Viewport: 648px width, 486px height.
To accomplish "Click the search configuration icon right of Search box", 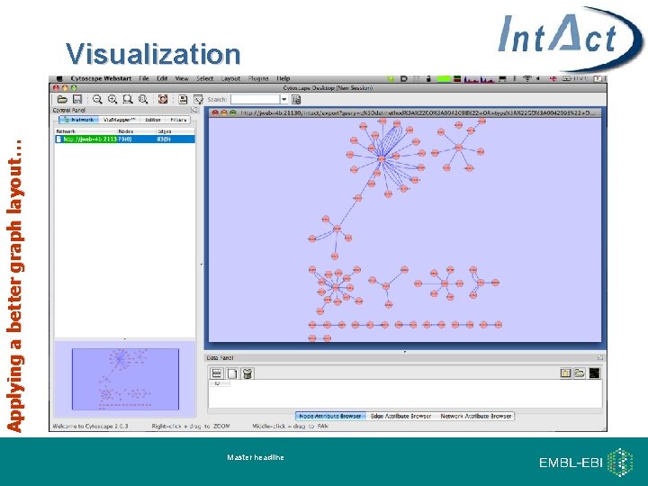I will [296, 99].
